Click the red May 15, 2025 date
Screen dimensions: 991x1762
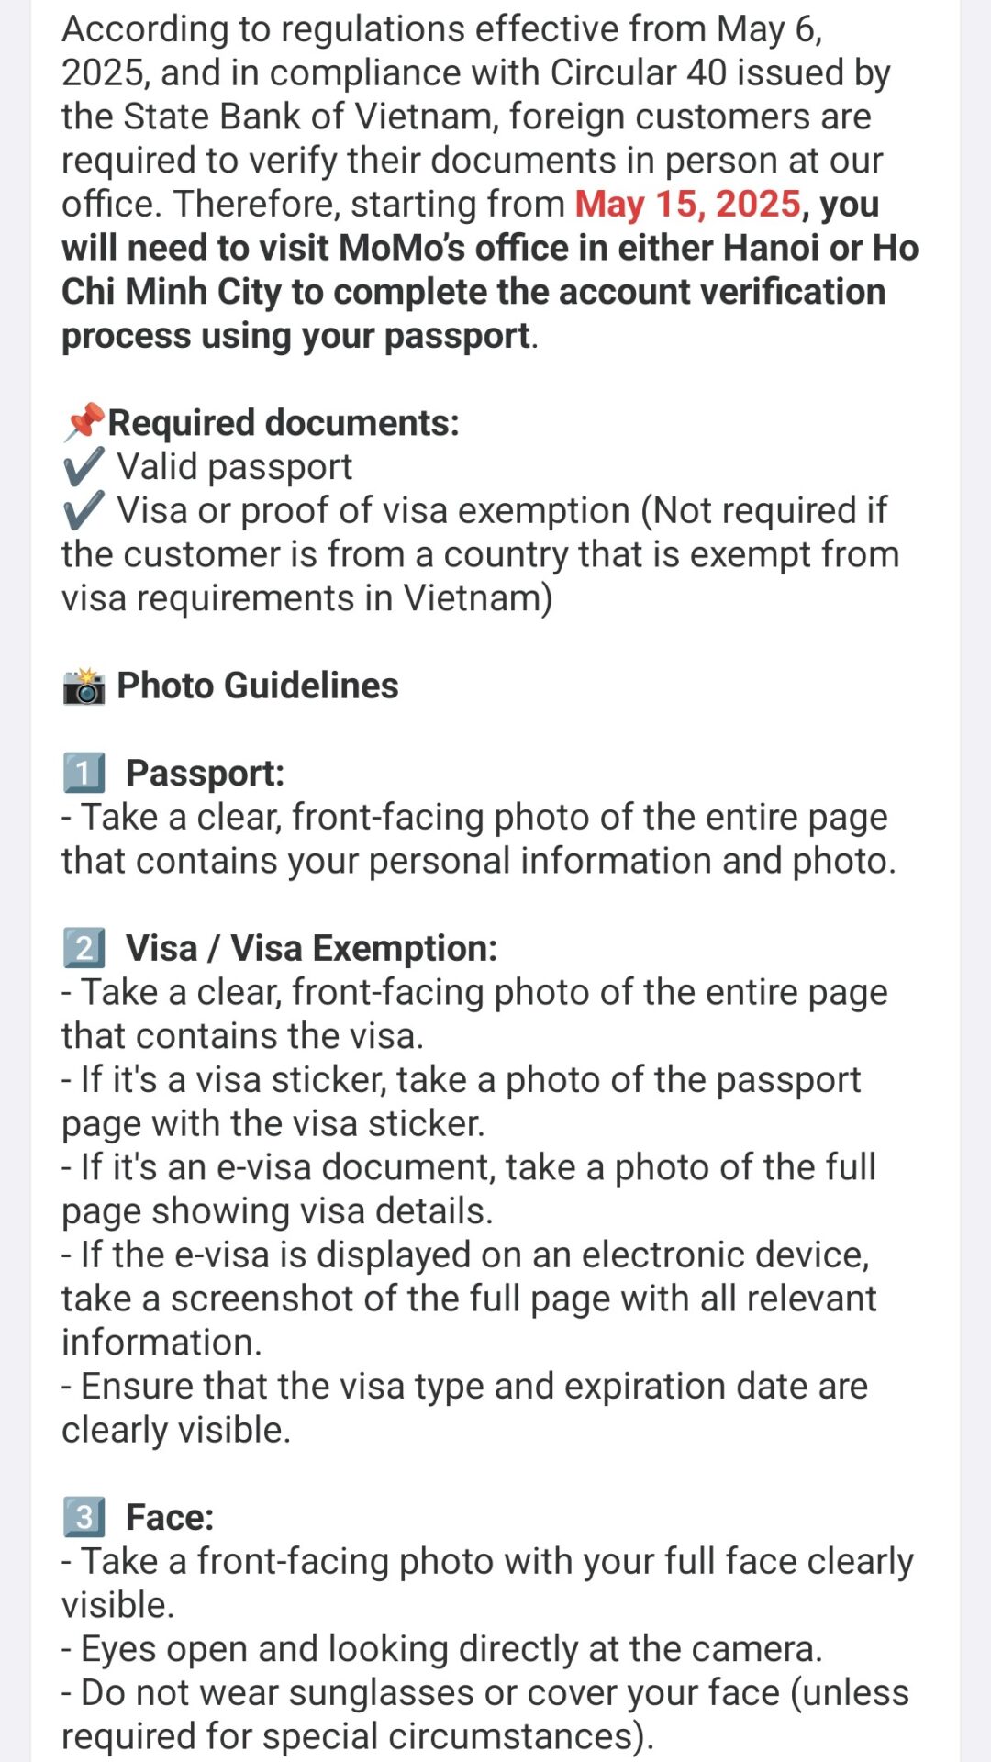pyautogui.click(x=688, y=204)
